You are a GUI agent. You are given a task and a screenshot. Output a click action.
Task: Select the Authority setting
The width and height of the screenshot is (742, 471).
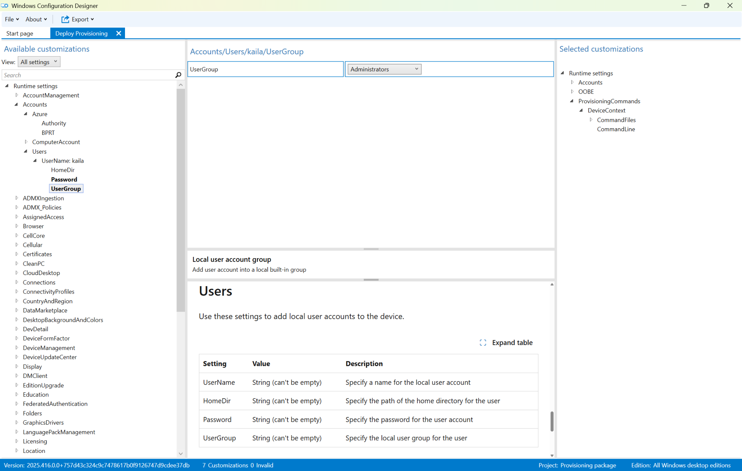(x=54, y=123)
